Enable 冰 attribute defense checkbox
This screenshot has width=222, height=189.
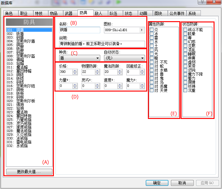click(x=152, y=34)
